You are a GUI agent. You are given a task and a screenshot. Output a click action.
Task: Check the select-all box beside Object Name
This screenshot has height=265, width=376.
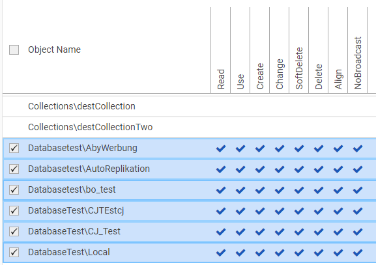(14, 50)
